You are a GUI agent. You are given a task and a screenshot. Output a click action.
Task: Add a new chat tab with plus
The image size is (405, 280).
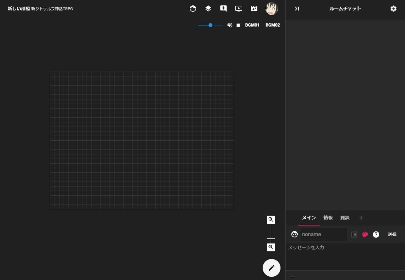361,218
